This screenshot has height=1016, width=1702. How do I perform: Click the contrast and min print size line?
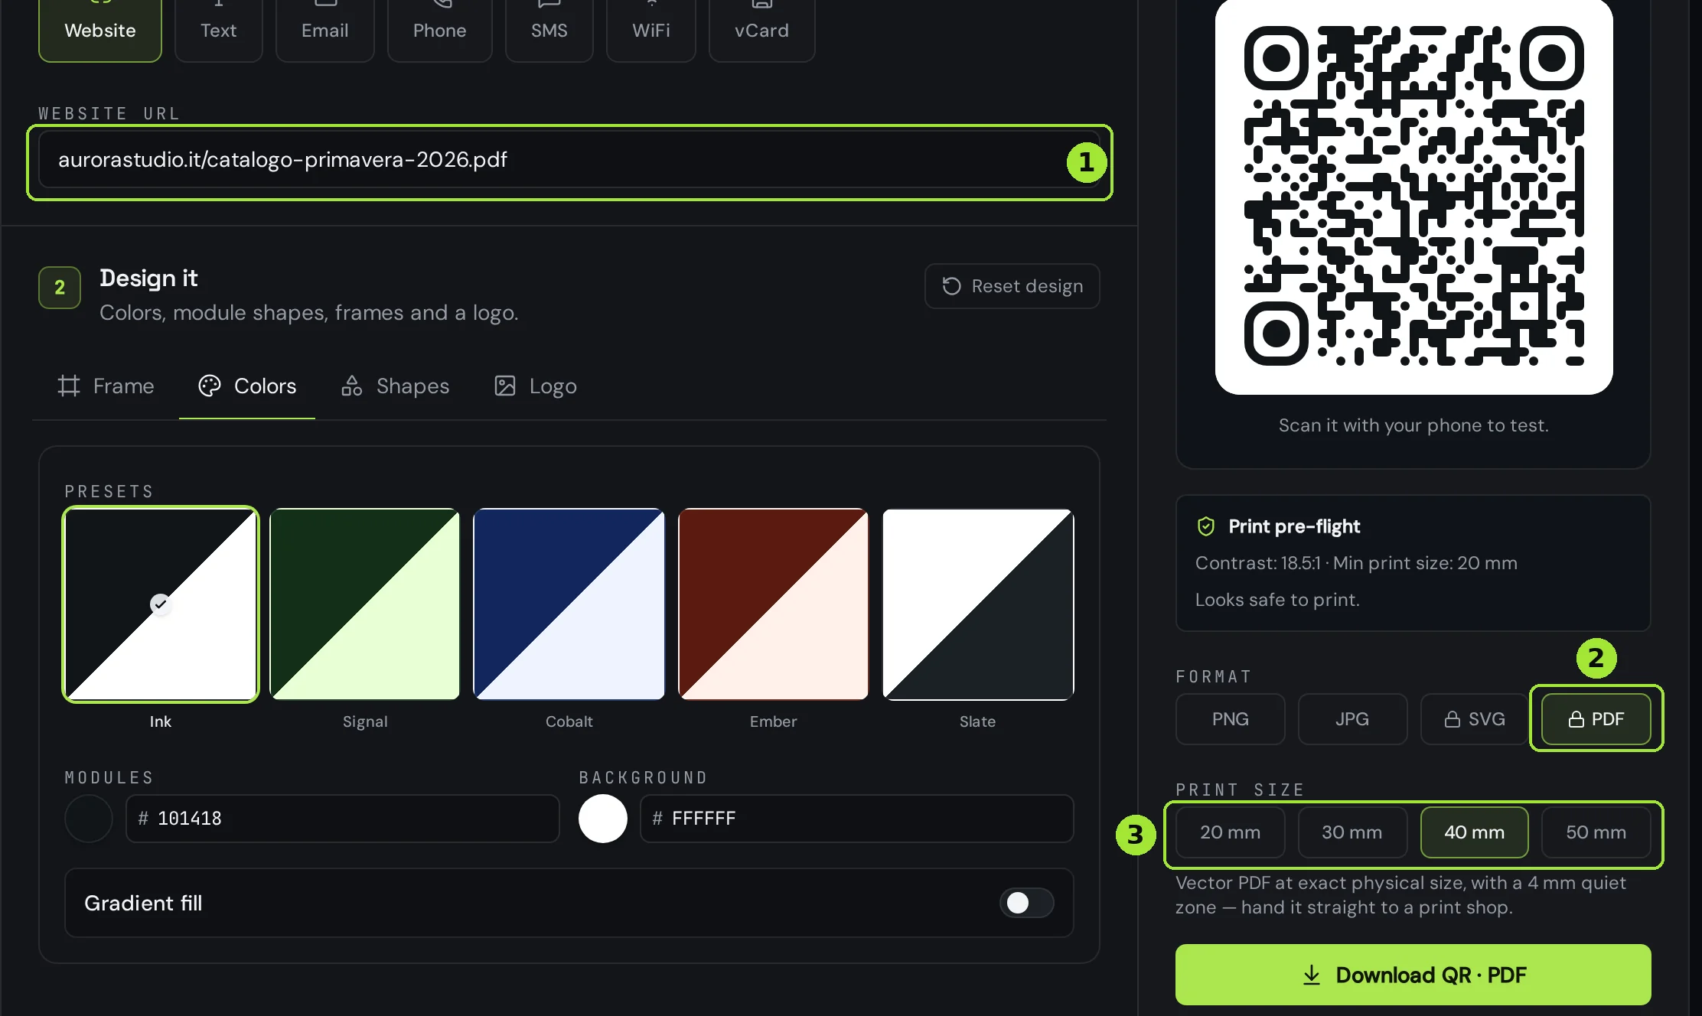tap(1356, 563)
